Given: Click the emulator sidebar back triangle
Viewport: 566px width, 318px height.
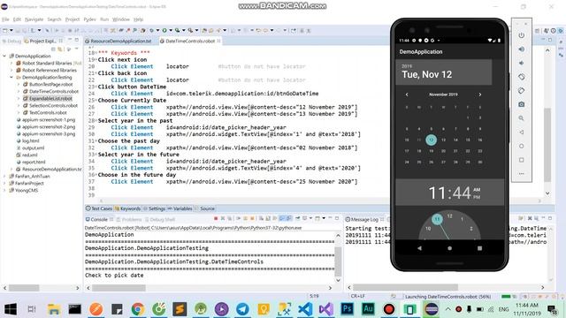Looking at the screenshot, I should coord(521,132).
